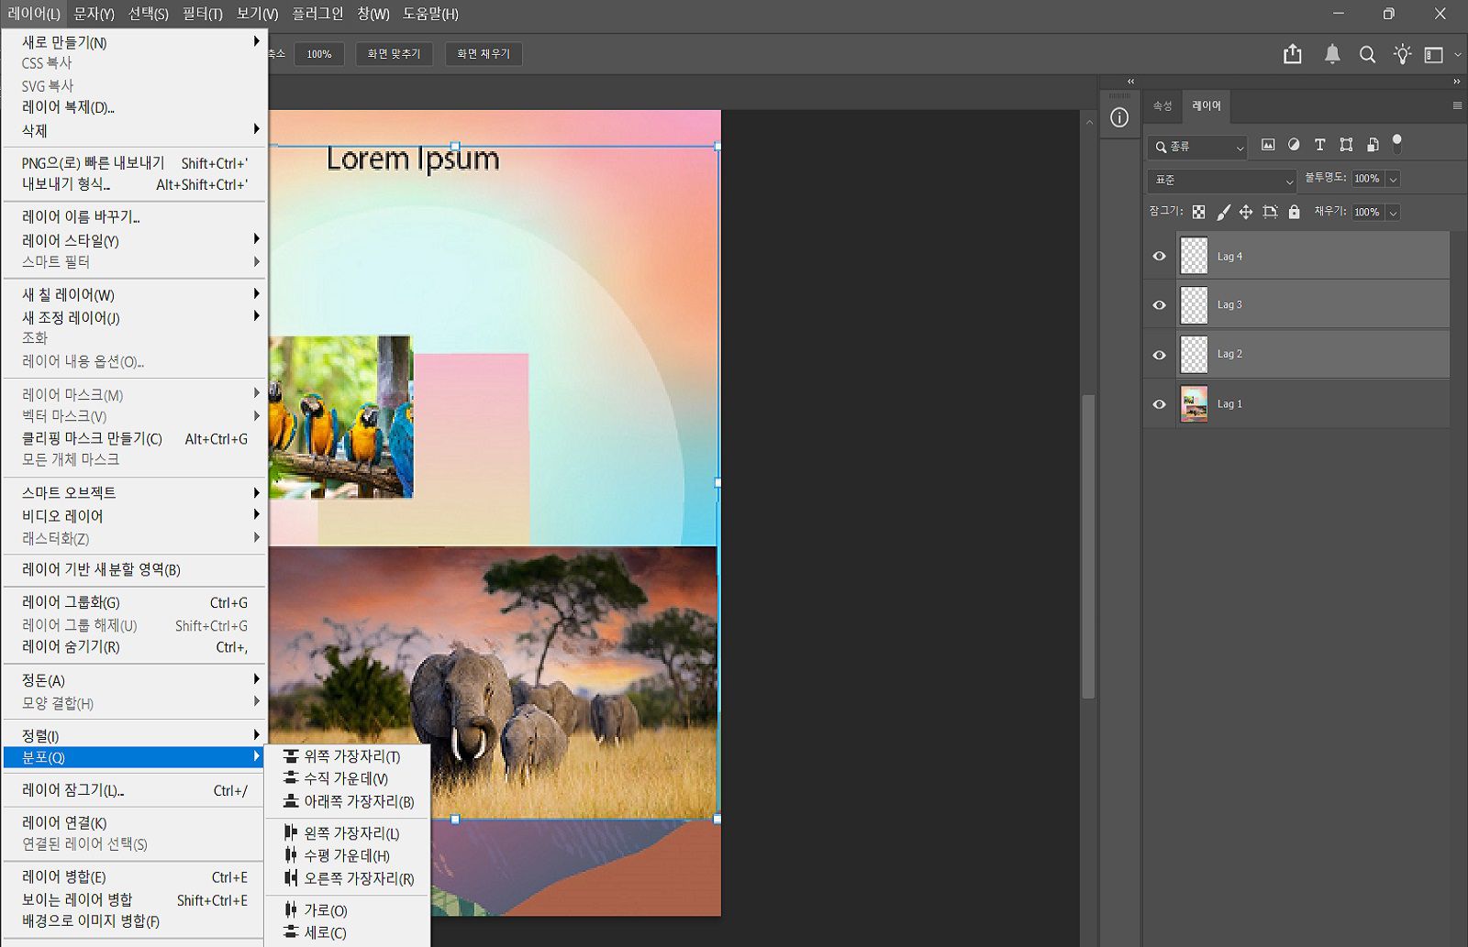Open the 종류 layer filter dropdown
This screenshot has height=947, width=1468.
[1197, 147]
